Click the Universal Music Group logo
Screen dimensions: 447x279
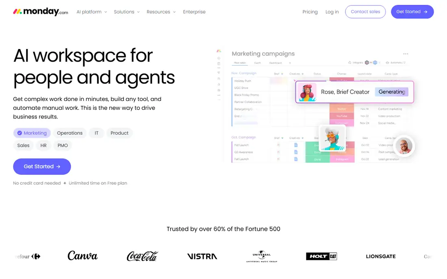click(262, 256)
